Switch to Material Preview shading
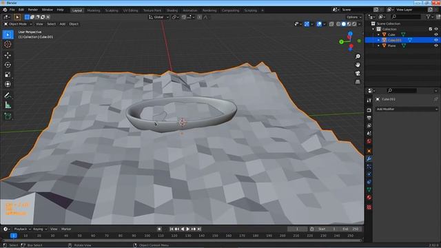This screenshot has height=248, width=441. [x=349, y=24]
